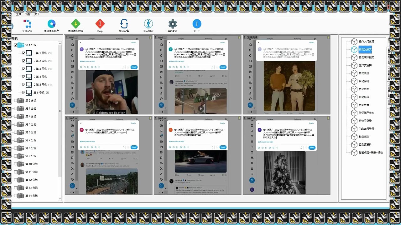This screenshot has width=401, height=225.
Task: Play the video in panel 1
Action: pos(112,92)
